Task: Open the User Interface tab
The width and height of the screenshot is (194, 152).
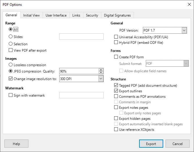Action: click(56, 15)
